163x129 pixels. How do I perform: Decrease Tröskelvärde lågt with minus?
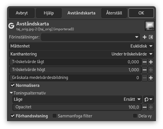tap(145, 62)
